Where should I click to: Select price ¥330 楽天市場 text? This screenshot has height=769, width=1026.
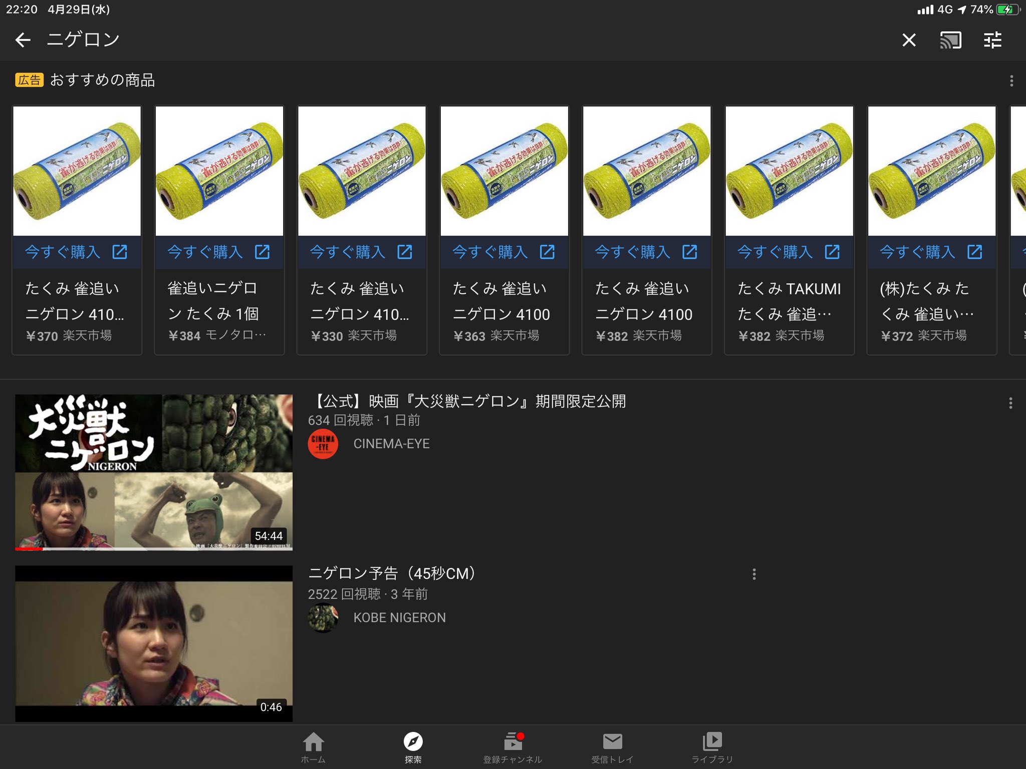click(x=354, y=335)
